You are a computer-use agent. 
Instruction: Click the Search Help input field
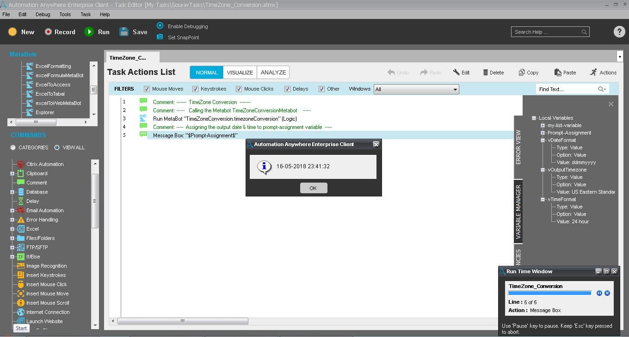pos(546,32)
